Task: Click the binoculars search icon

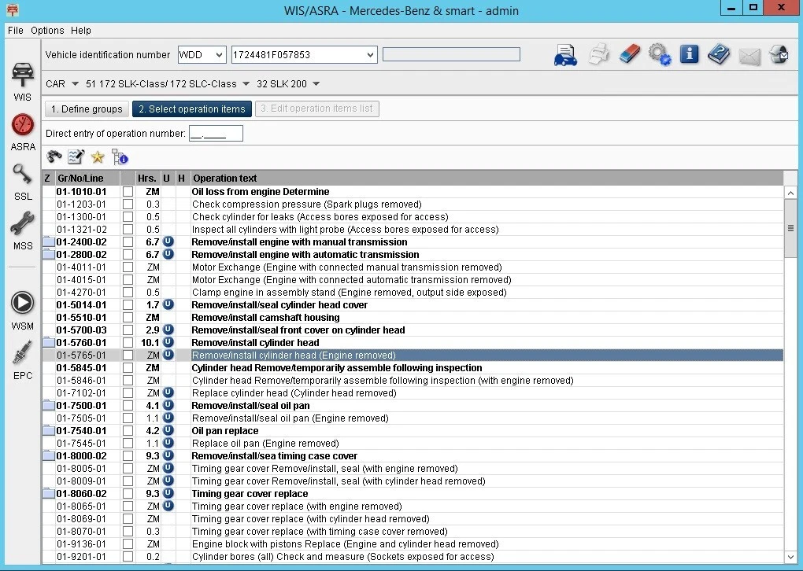Action: click(x=54, y=157)
